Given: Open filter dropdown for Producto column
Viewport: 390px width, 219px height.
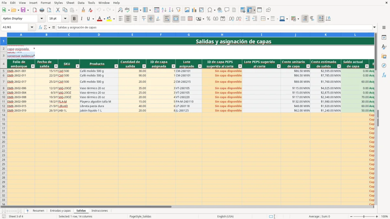Looking at the screenshot, I should 116,66.
